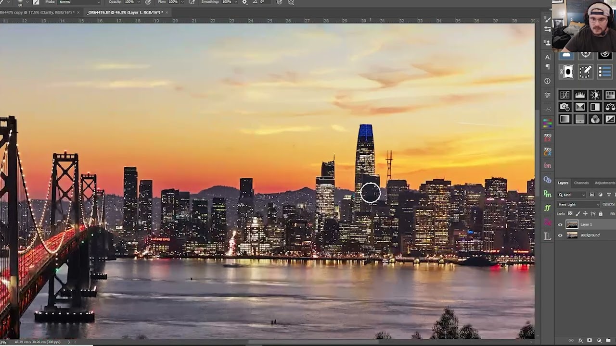This screenshot has width=616, height=346.
Task: Toggle adjustment layer filter icon
Action: pos(601,195)
